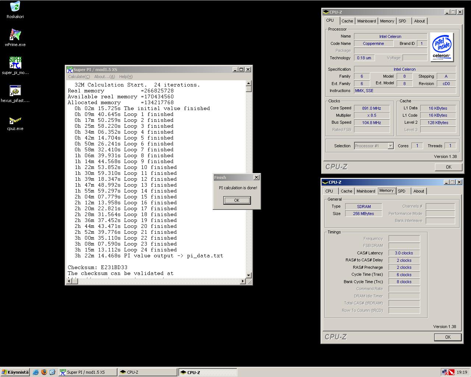Click the Super PI scroll up arrow
The width and height of the screenshot is (471, 377).
[x=249, y=84]
